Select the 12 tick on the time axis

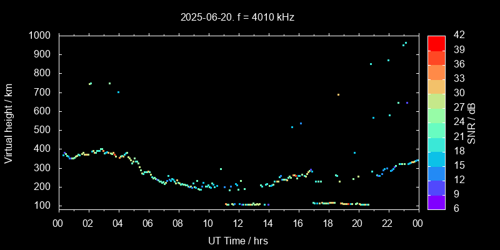click(237, 222)
